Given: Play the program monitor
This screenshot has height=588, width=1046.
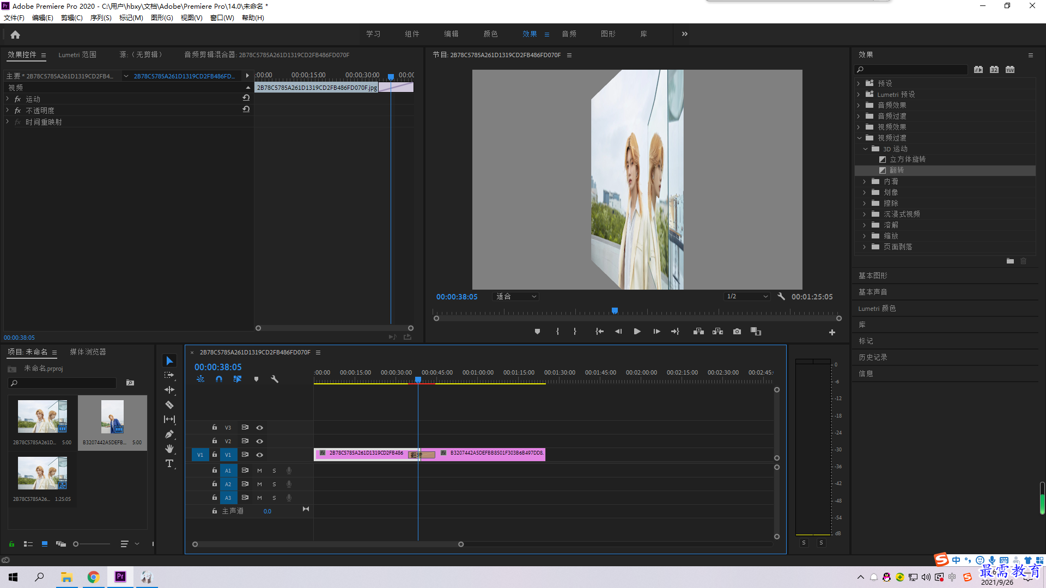Looking at the screenshot, I should (x=637, y=332).
